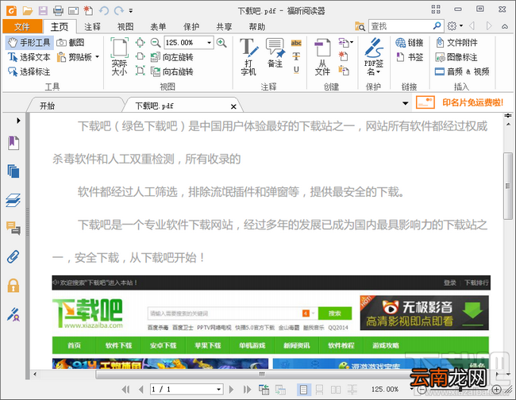
Task: Click the search magnifier button in Find box
Action: 437,25
